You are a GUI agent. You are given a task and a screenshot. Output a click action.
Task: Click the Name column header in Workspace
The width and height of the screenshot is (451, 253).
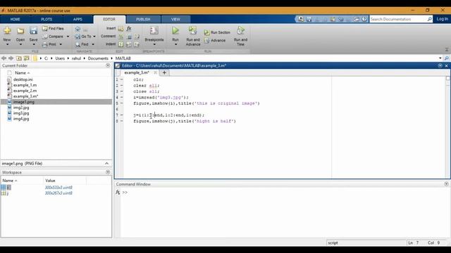(22, 181)
